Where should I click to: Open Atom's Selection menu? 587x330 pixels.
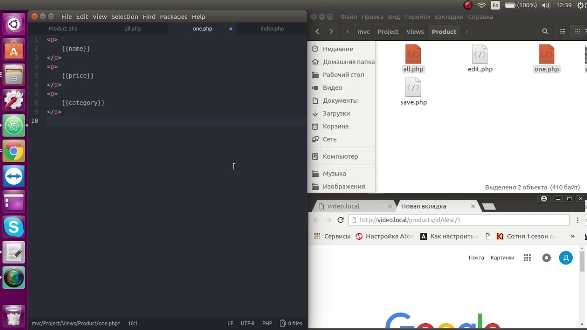click(125, 16)
